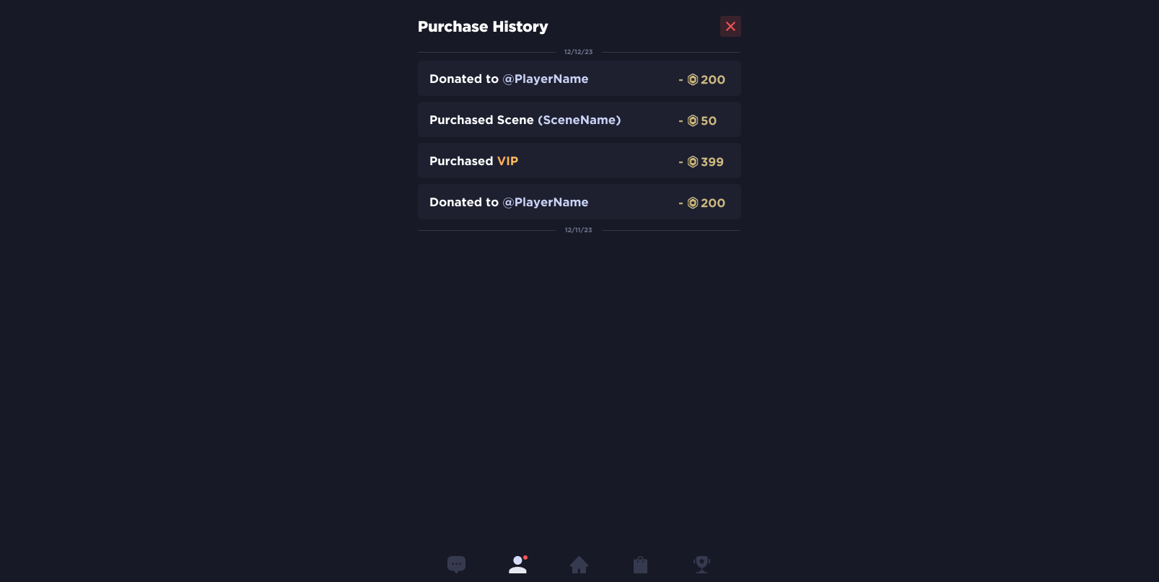1159x582 pixels.
Task: Open the trophy leaderboard icon
Action: coord(701,564)
